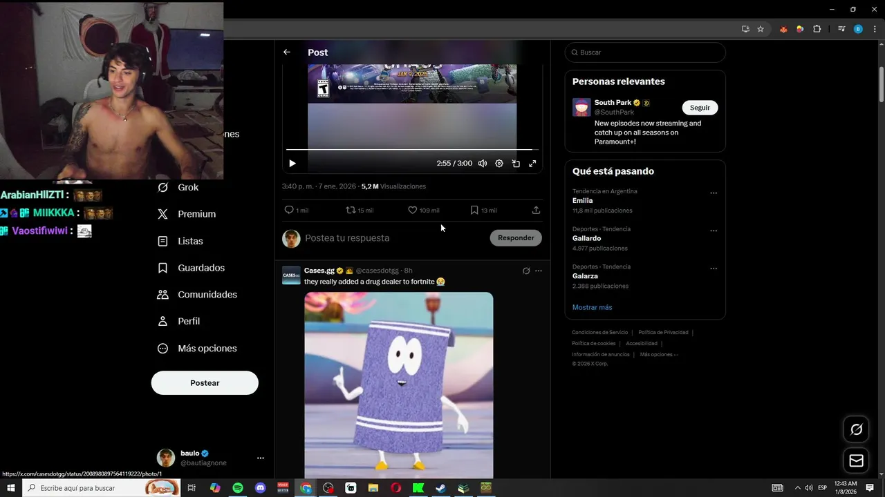Open the Opera browser taskbar icon
Image resolution: width=885 pixels, height=497 pixels.
pos(395,488)
